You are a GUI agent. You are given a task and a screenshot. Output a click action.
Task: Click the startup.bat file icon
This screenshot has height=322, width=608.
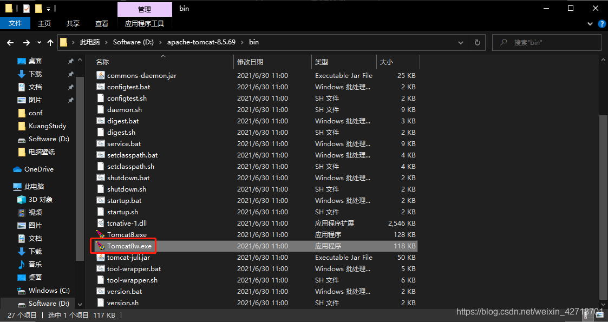coord(101,201)
